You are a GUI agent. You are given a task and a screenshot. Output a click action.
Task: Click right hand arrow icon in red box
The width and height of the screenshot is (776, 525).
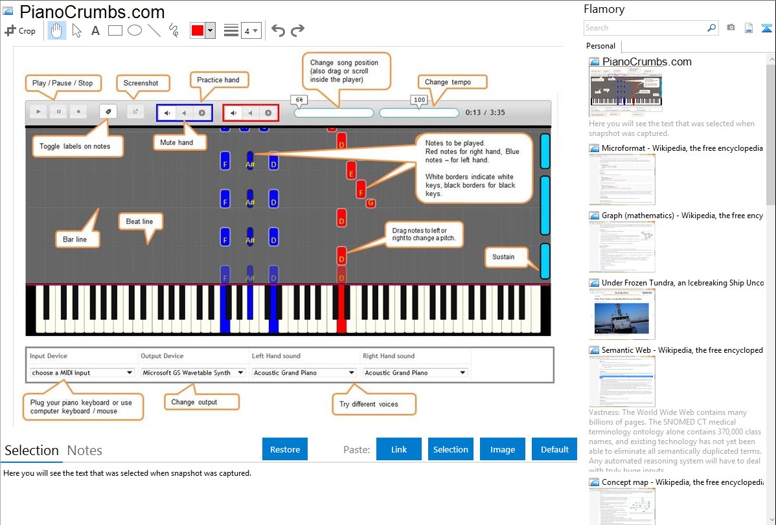pos(251,113)
